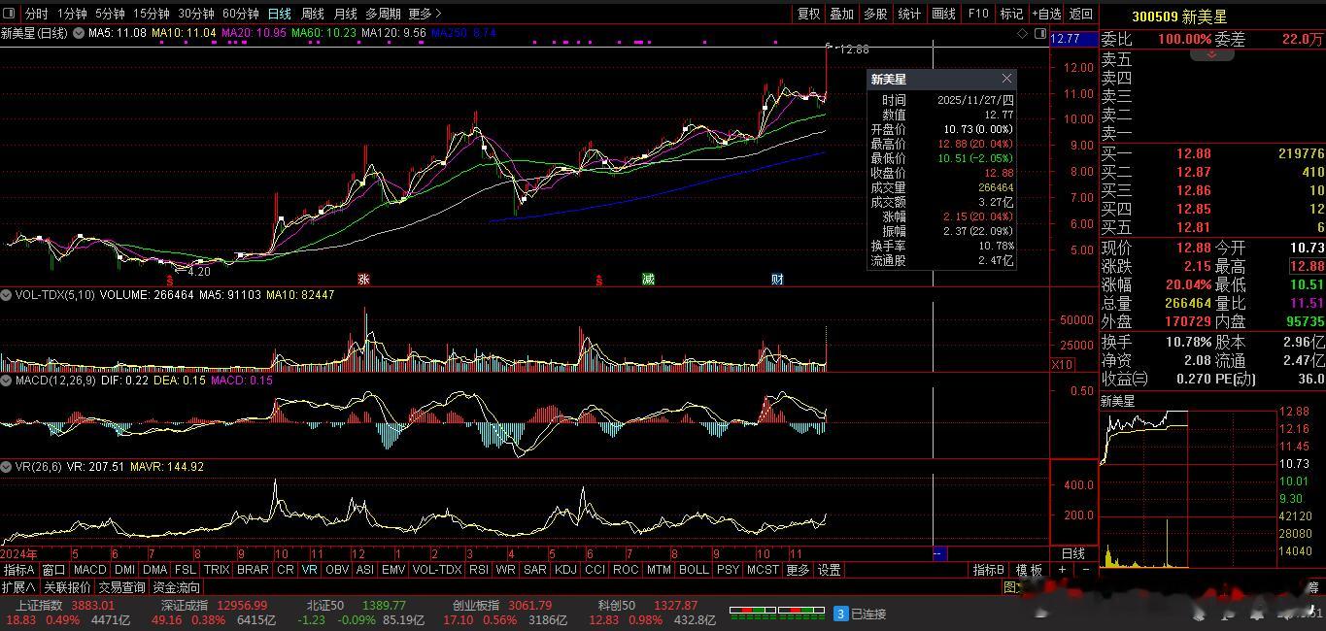Screen dimensions: 1326x631
Task: Switch to 1分钟 period
Action: [72, 14]
